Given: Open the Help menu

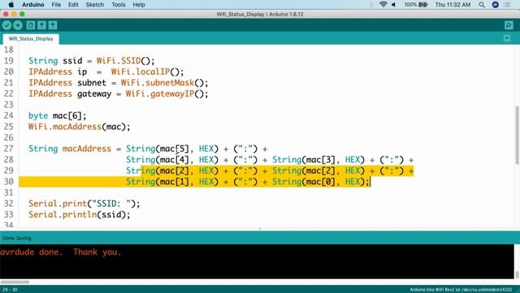Looking at the screenshot, I should click(139, 5).
